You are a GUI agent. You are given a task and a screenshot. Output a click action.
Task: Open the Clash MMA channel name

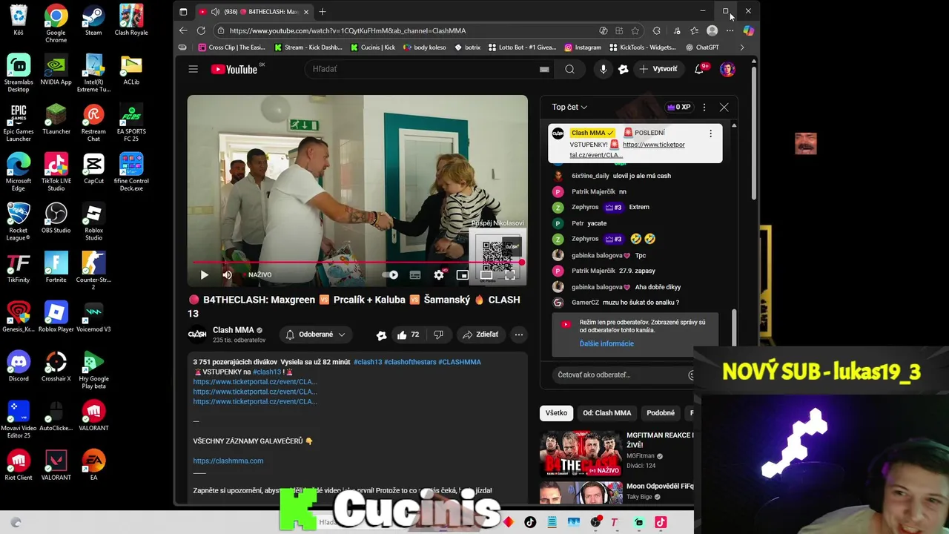(x=234, y=330)
